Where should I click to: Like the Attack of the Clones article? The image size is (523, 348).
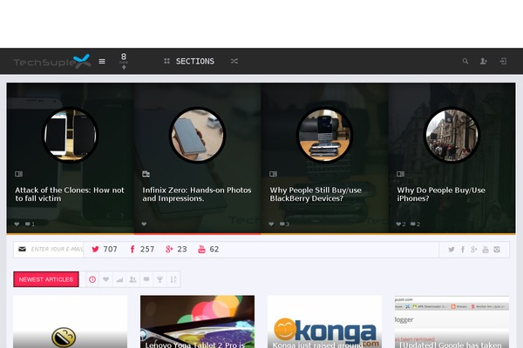(x=17, y=224)
